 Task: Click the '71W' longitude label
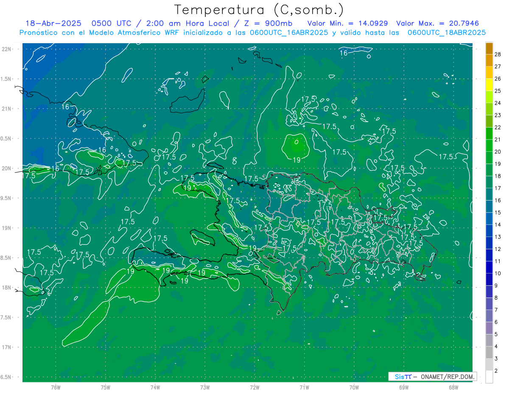304,387
